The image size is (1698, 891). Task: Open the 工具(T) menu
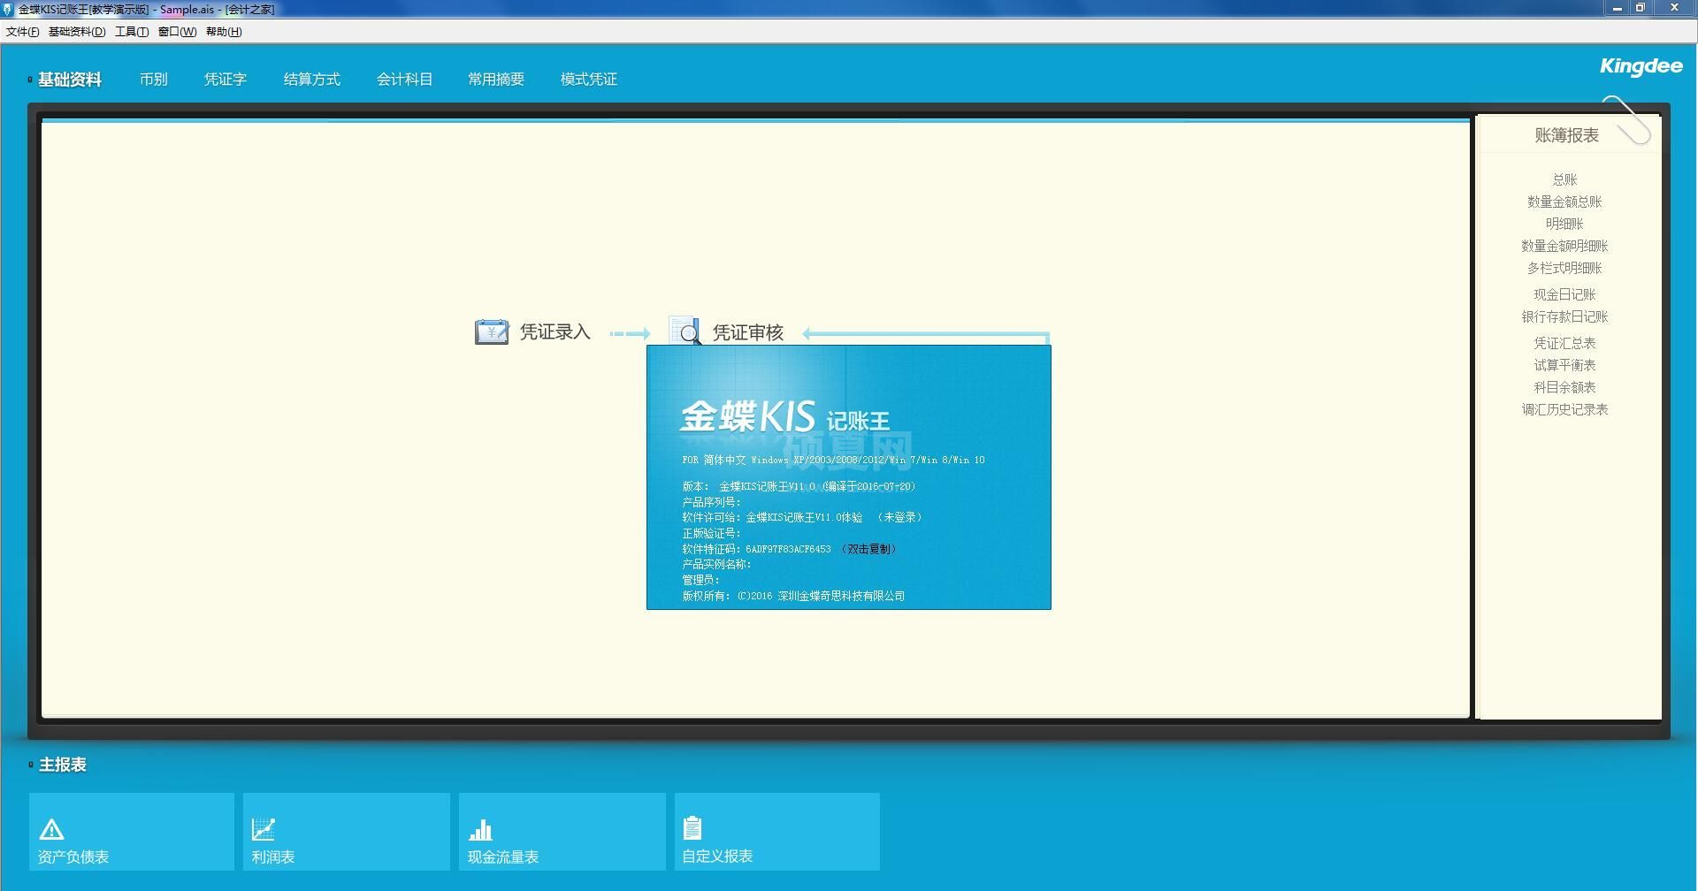[132, 32]
